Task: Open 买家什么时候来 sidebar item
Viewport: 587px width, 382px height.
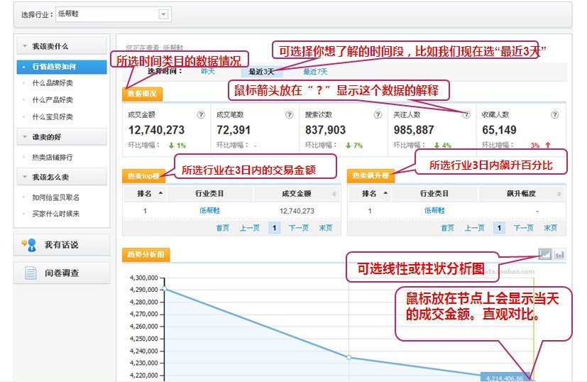Action: click(56, 214)
